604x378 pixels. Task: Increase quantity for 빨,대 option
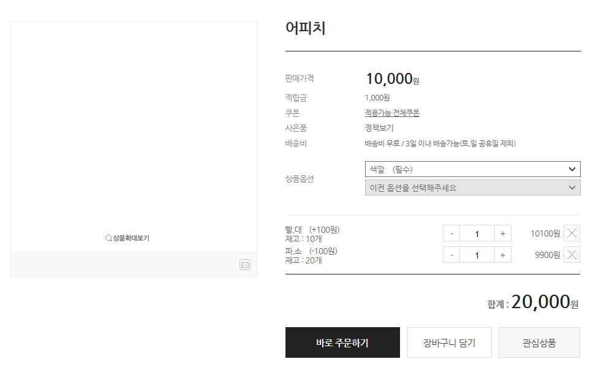pyautogui.click(x=502, y=233)
